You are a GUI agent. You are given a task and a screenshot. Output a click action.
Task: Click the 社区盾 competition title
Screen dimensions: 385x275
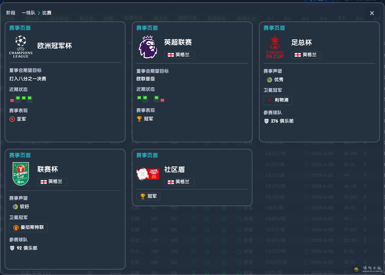[174, 170]
